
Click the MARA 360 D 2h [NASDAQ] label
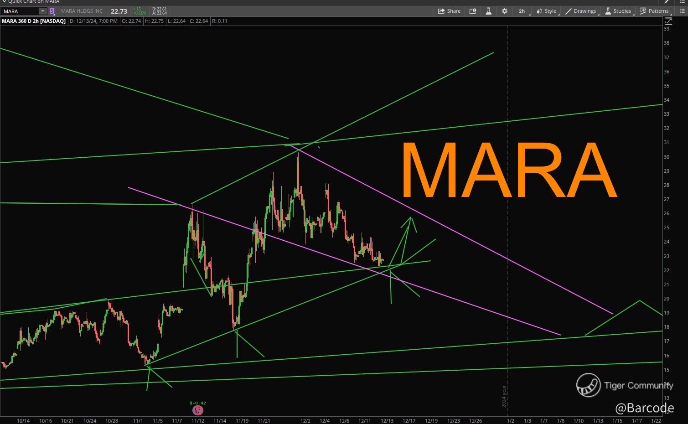click(34, 21)
